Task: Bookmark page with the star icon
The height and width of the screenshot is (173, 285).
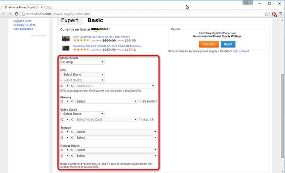Action: point(266,14)
